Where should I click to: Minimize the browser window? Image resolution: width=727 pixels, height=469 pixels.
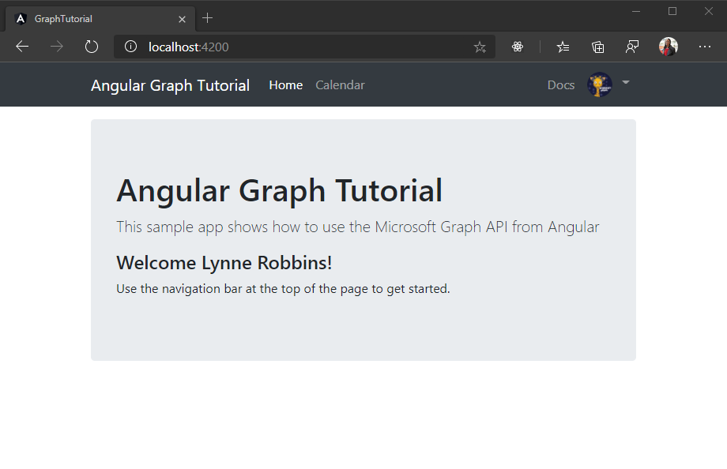click(636, 11)
